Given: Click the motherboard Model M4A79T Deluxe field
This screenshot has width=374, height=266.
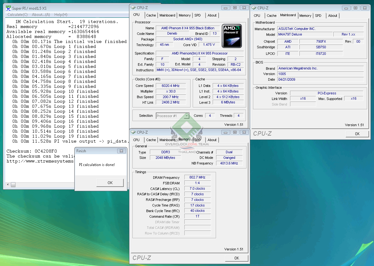Looking at the screenshot, I should click(304, 34).
